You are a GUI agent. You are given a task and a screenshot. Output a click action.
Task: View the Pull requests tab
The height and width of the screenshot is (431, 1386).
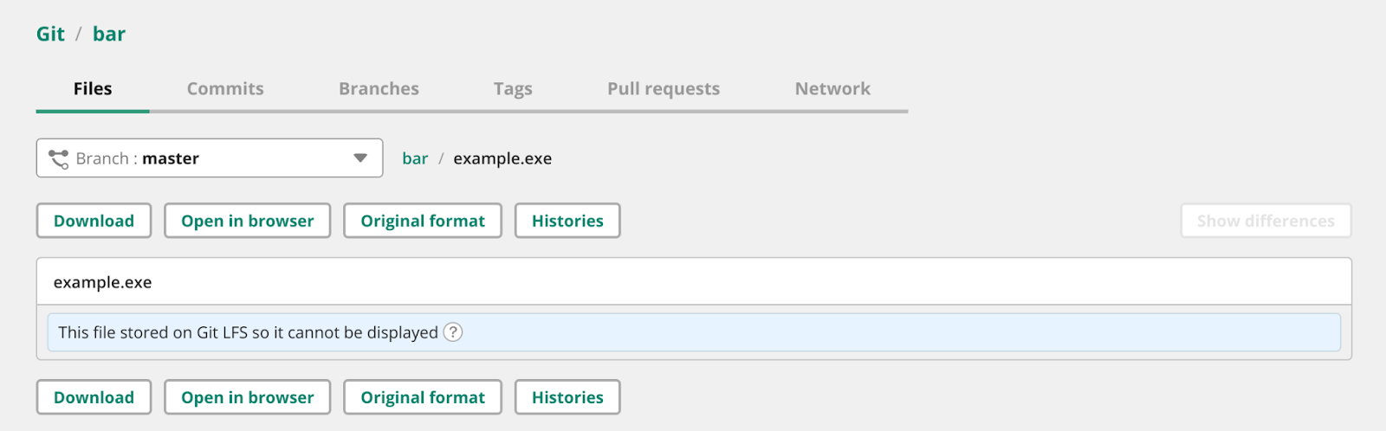coord(664,89)
